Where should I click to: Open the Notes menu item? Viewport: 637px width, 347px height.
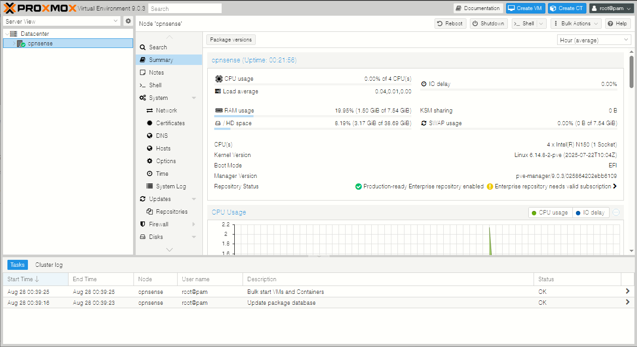click(169, 72)
